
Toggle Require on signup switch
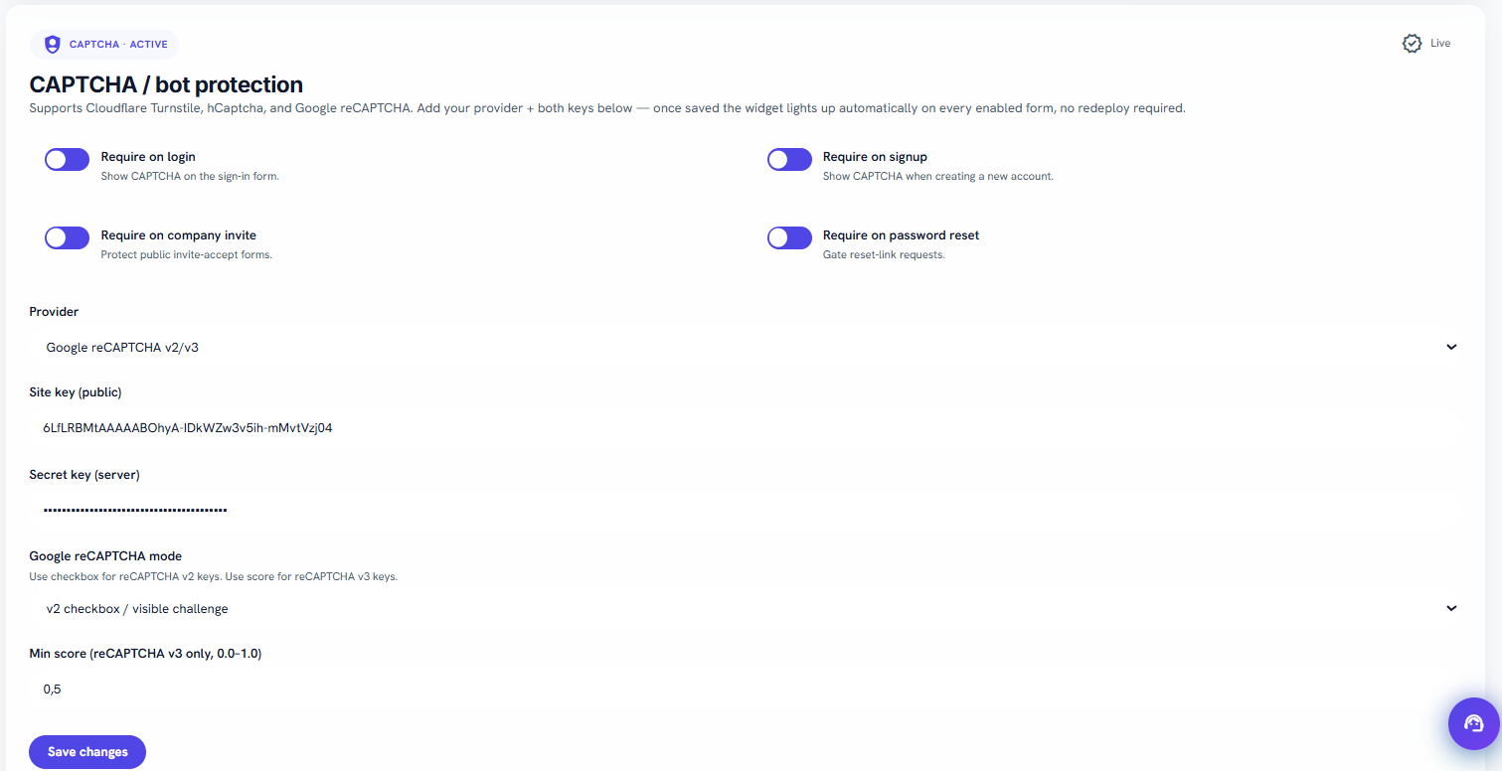(789, 159)
